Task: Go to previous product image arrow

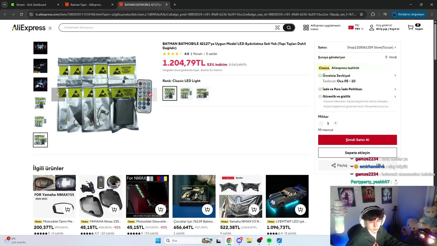Action: point(58,95)
